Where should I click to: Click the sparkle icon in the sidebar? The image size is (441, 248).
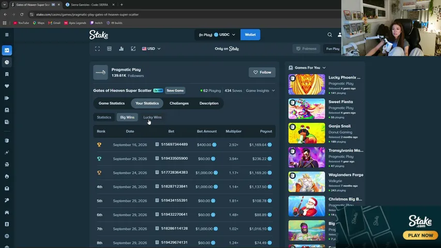7,152
